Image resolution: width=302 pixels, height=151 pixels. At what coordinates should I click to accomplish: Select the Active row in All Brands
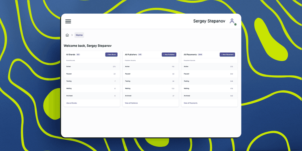[x=92, y=66]
